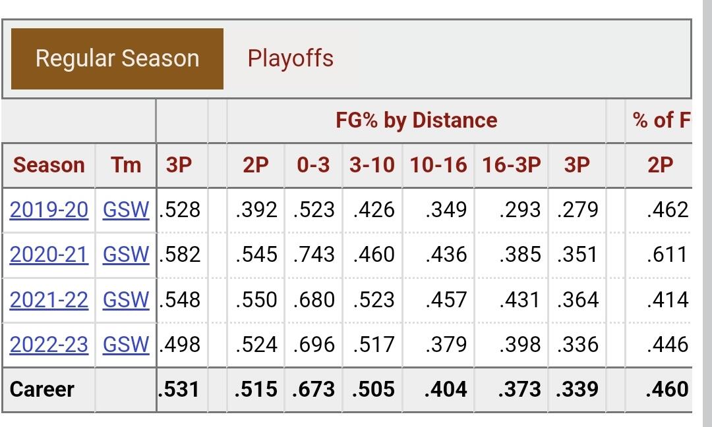
Task: Open the Playoffs tab
Action: (290, 59)
